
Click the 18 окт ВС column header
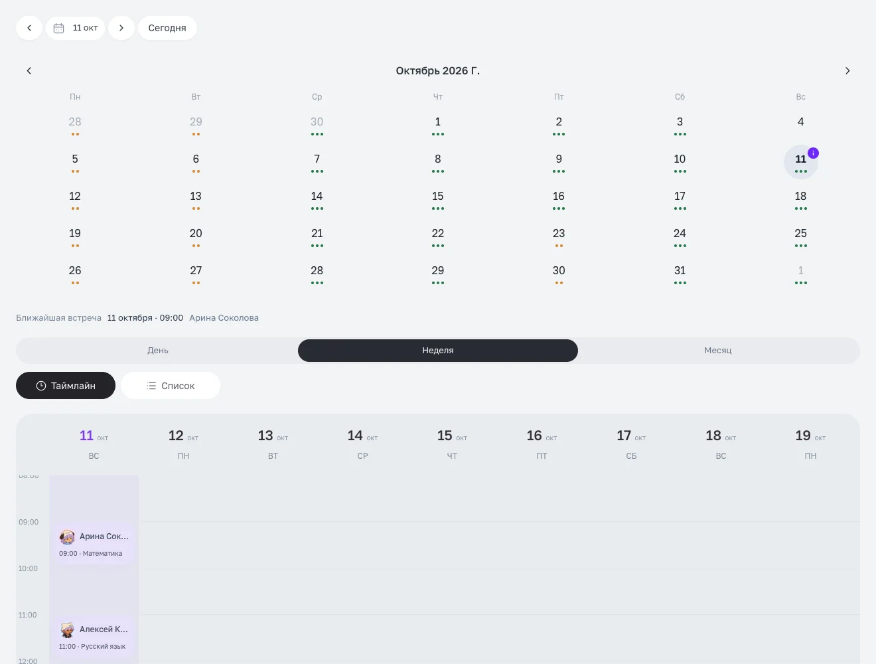click(x=721, y=444)
